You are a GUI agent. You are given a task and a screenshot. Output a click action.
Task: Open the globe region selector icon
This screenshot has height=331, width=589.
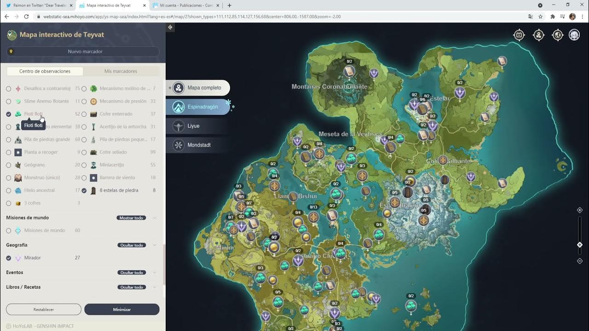(558, 35)
